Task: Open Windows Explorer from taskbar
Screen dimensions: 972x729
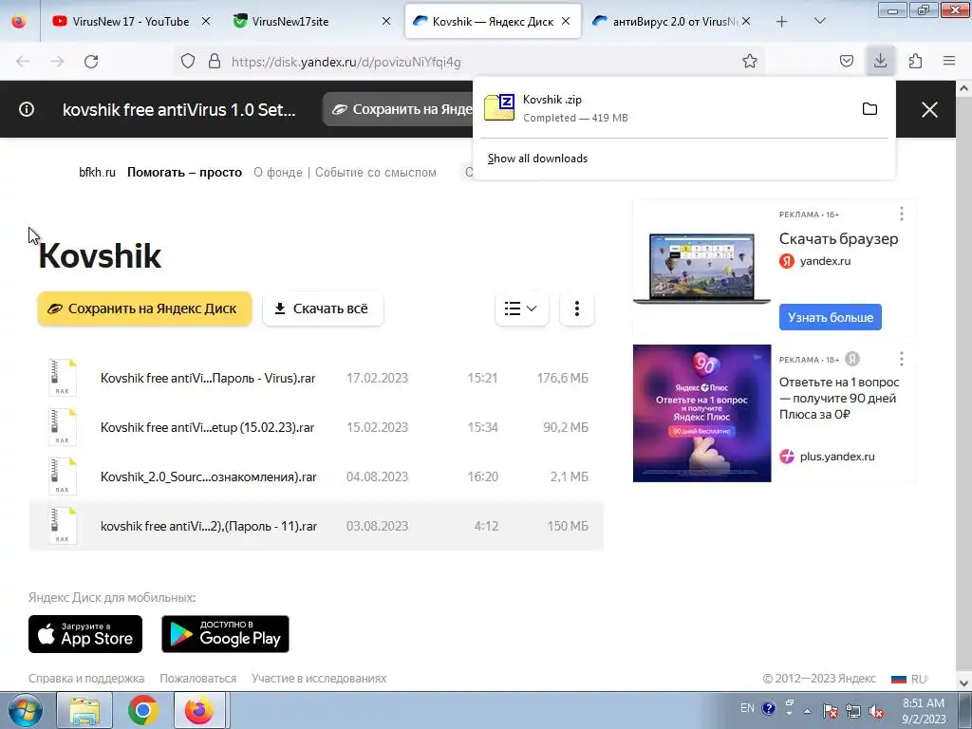Action: [x=84, y=710]
